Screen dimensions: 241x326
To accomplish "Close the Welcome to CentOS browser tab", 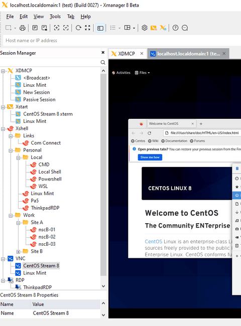I will coord(192,123).
